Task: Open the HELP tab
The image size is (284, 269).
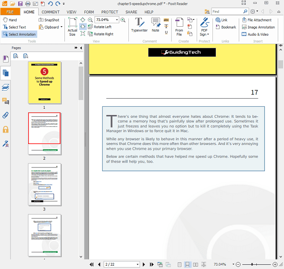Action: [149, 12]
